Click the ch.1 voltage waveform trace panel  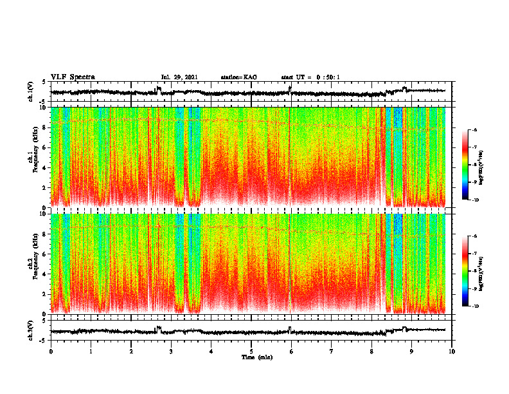point(251,91)
